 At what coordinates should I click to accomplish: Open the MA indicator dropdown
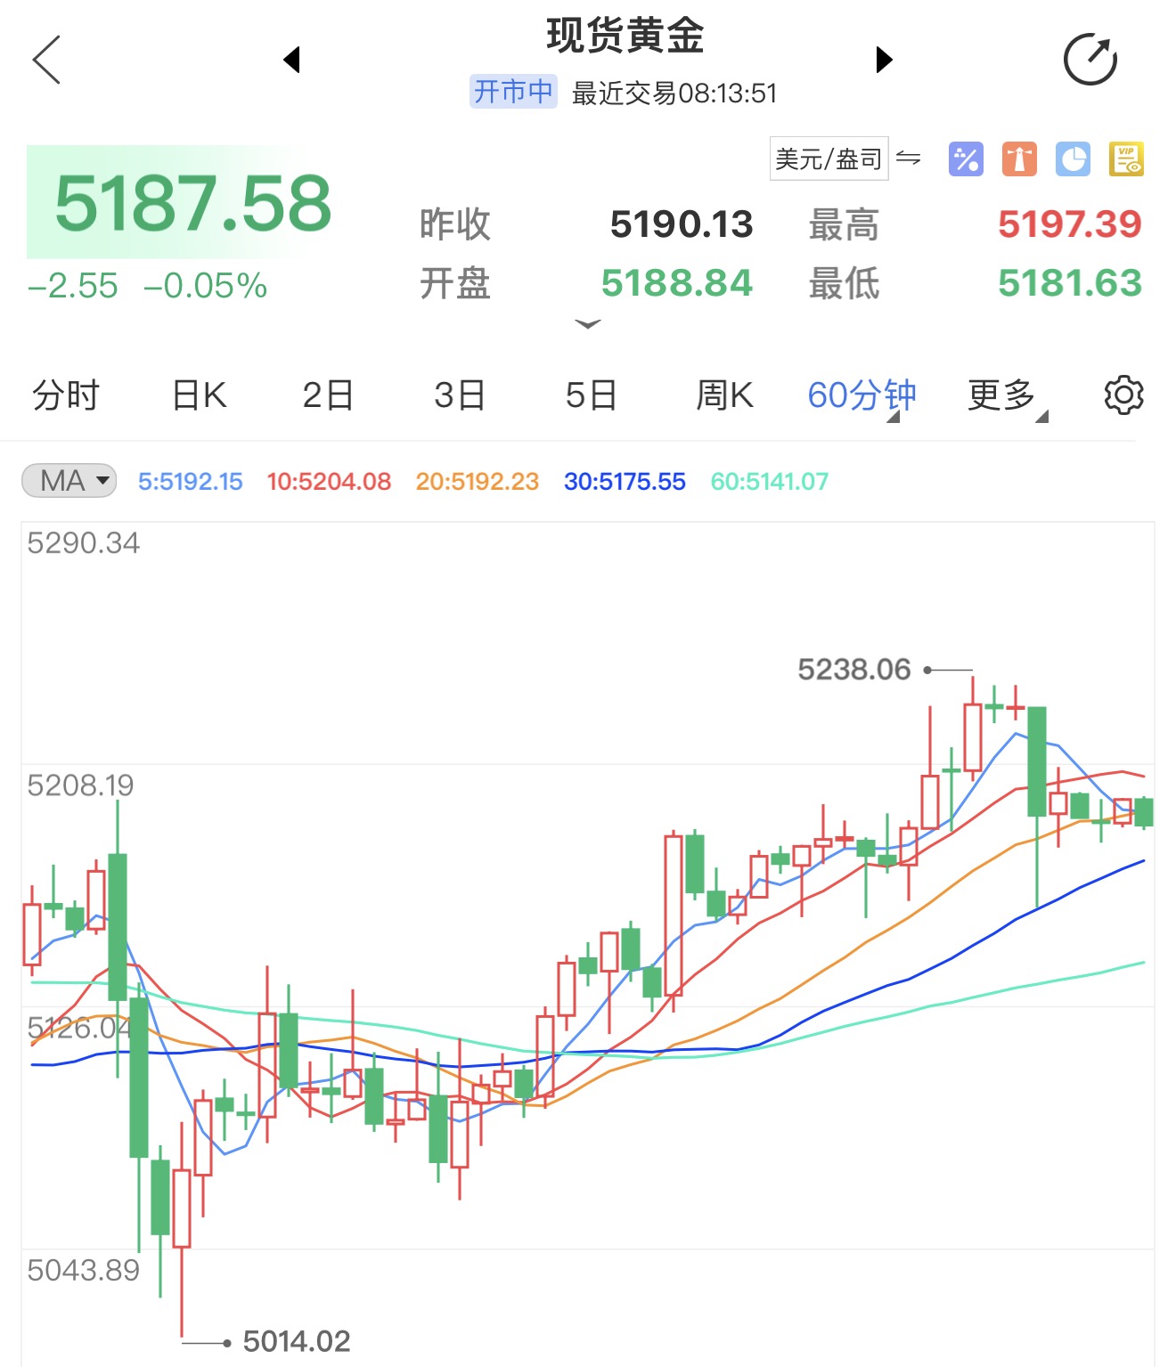tap(69, 481)
